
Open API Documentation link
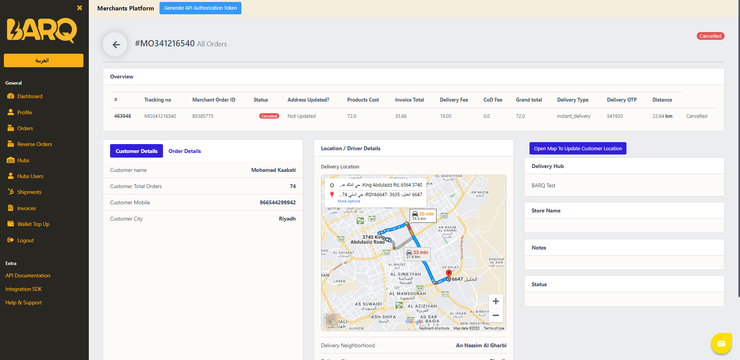coord(28,275)
